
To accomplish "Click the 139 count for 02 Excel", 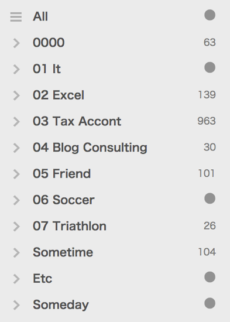I will point(207,95).
